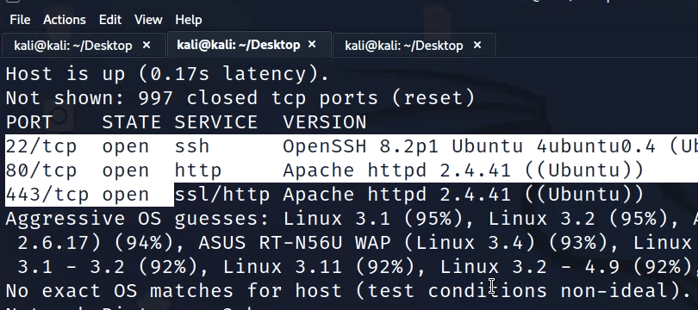Open the File menu

(20, 20)
